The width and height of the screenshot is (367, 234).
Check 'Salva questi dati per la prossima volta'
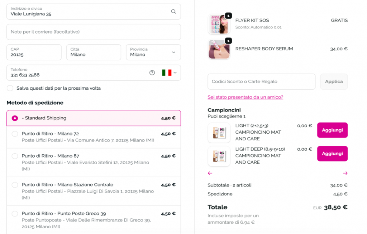coord(10,88)
